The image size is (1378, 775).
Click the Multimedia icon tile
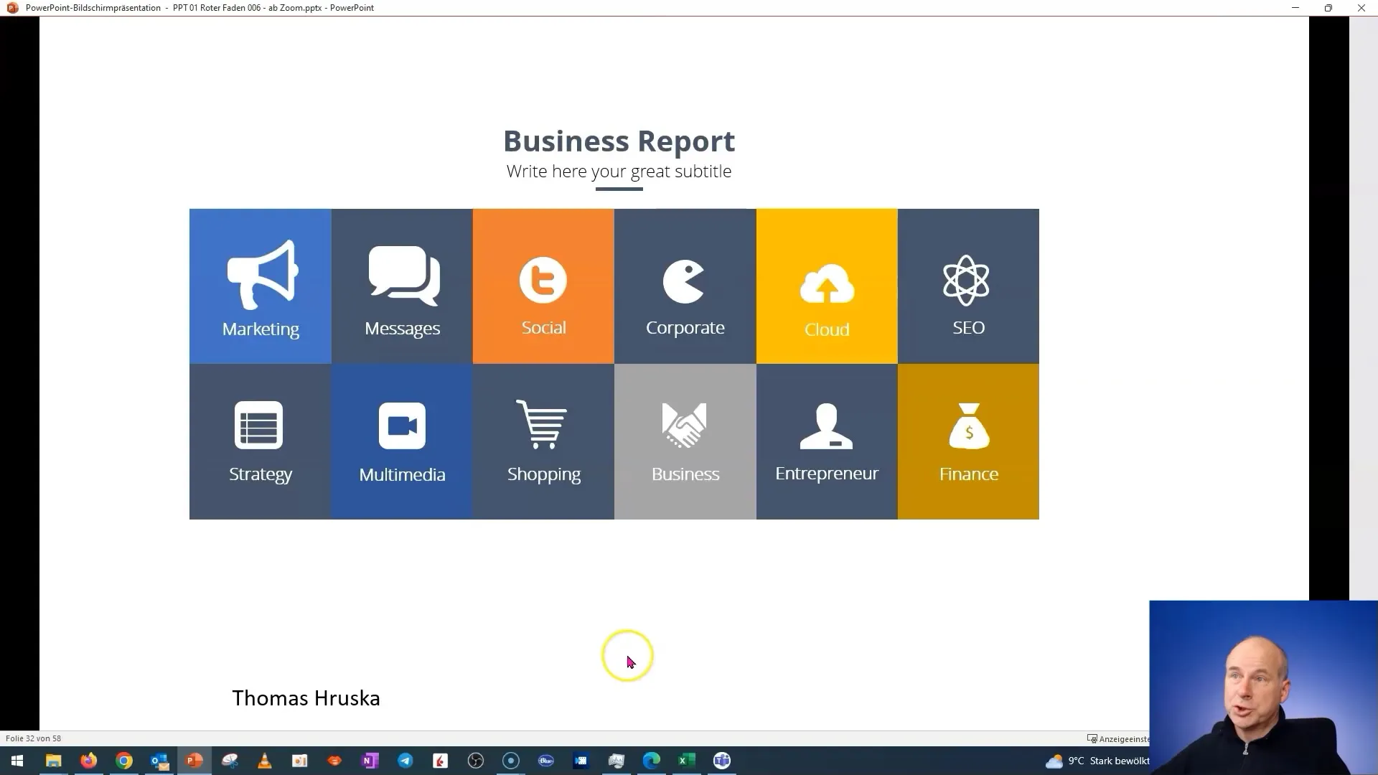pos(402,441)
